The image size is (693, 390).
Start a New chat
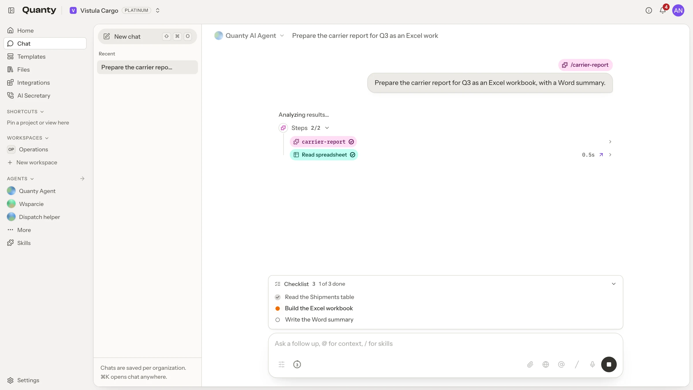click(147, 36)
